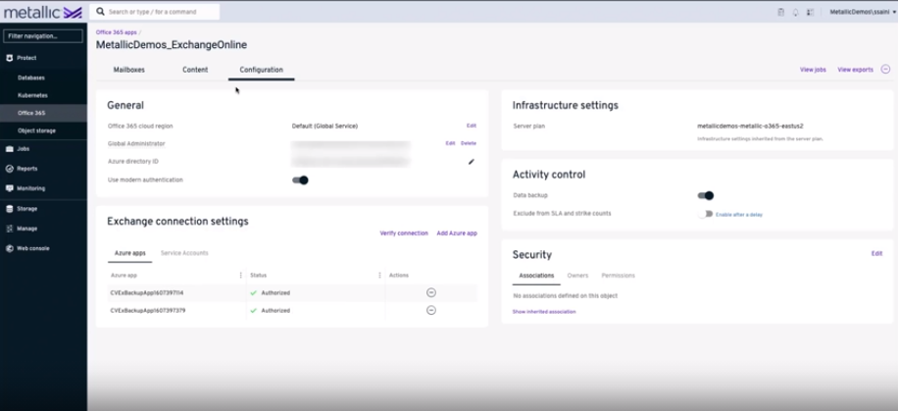The height and width of the screenshot is (411, 898).
Task: Open the View exports link
Action: click(855, 70)
